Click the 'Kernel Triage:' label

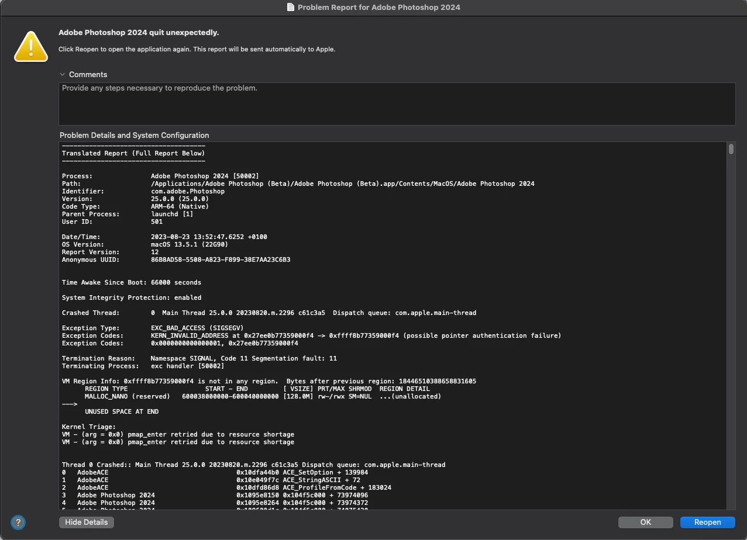pos(89,427)
